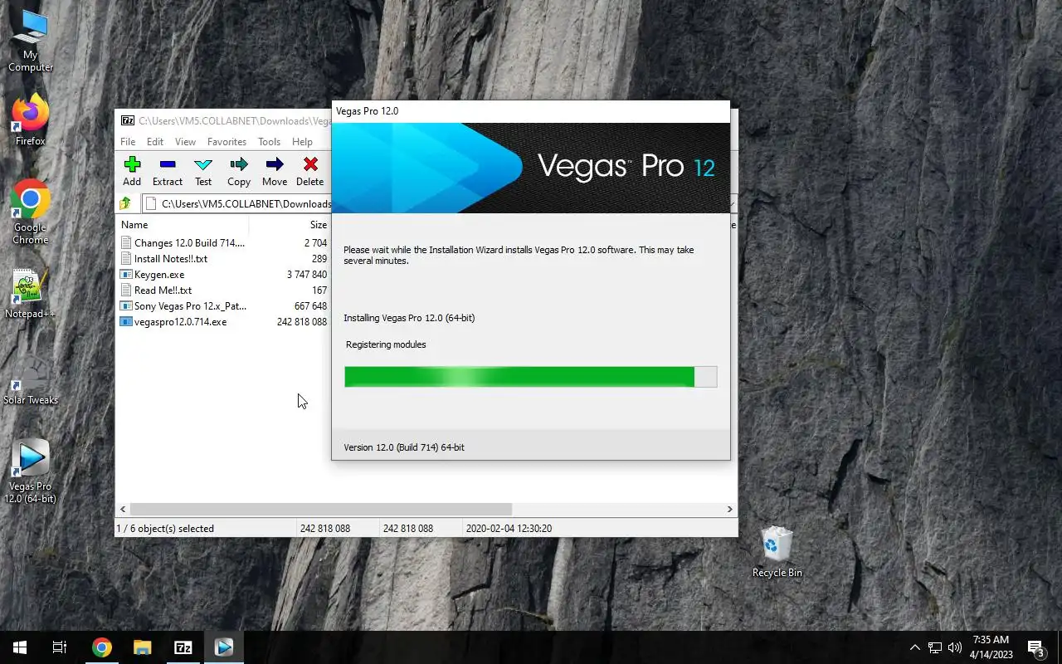The image size is (1062, 664).
Task: Open Task View on the taskbar
Action: point(60,647)
